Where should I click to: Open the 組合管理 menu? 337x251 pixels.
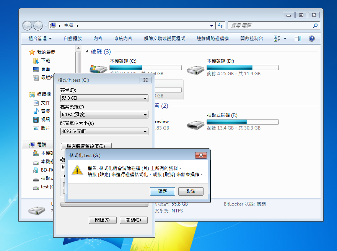40,39
